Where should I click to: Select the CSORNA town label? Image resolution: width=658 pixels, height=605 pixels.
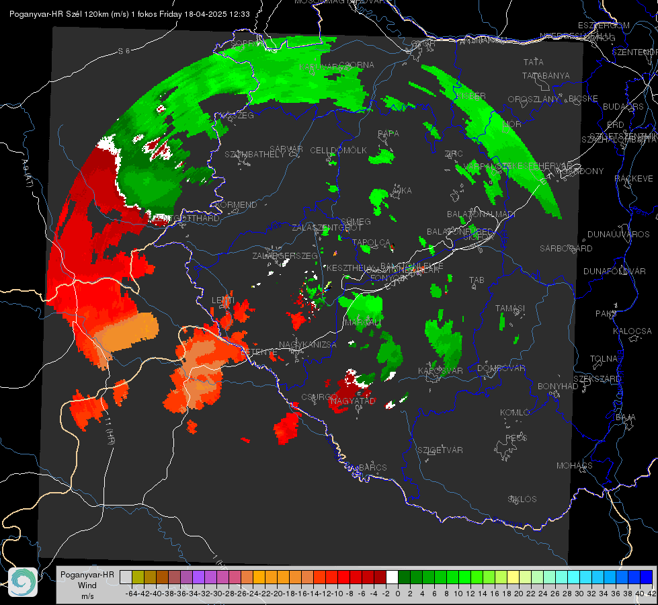pos(357,65)
